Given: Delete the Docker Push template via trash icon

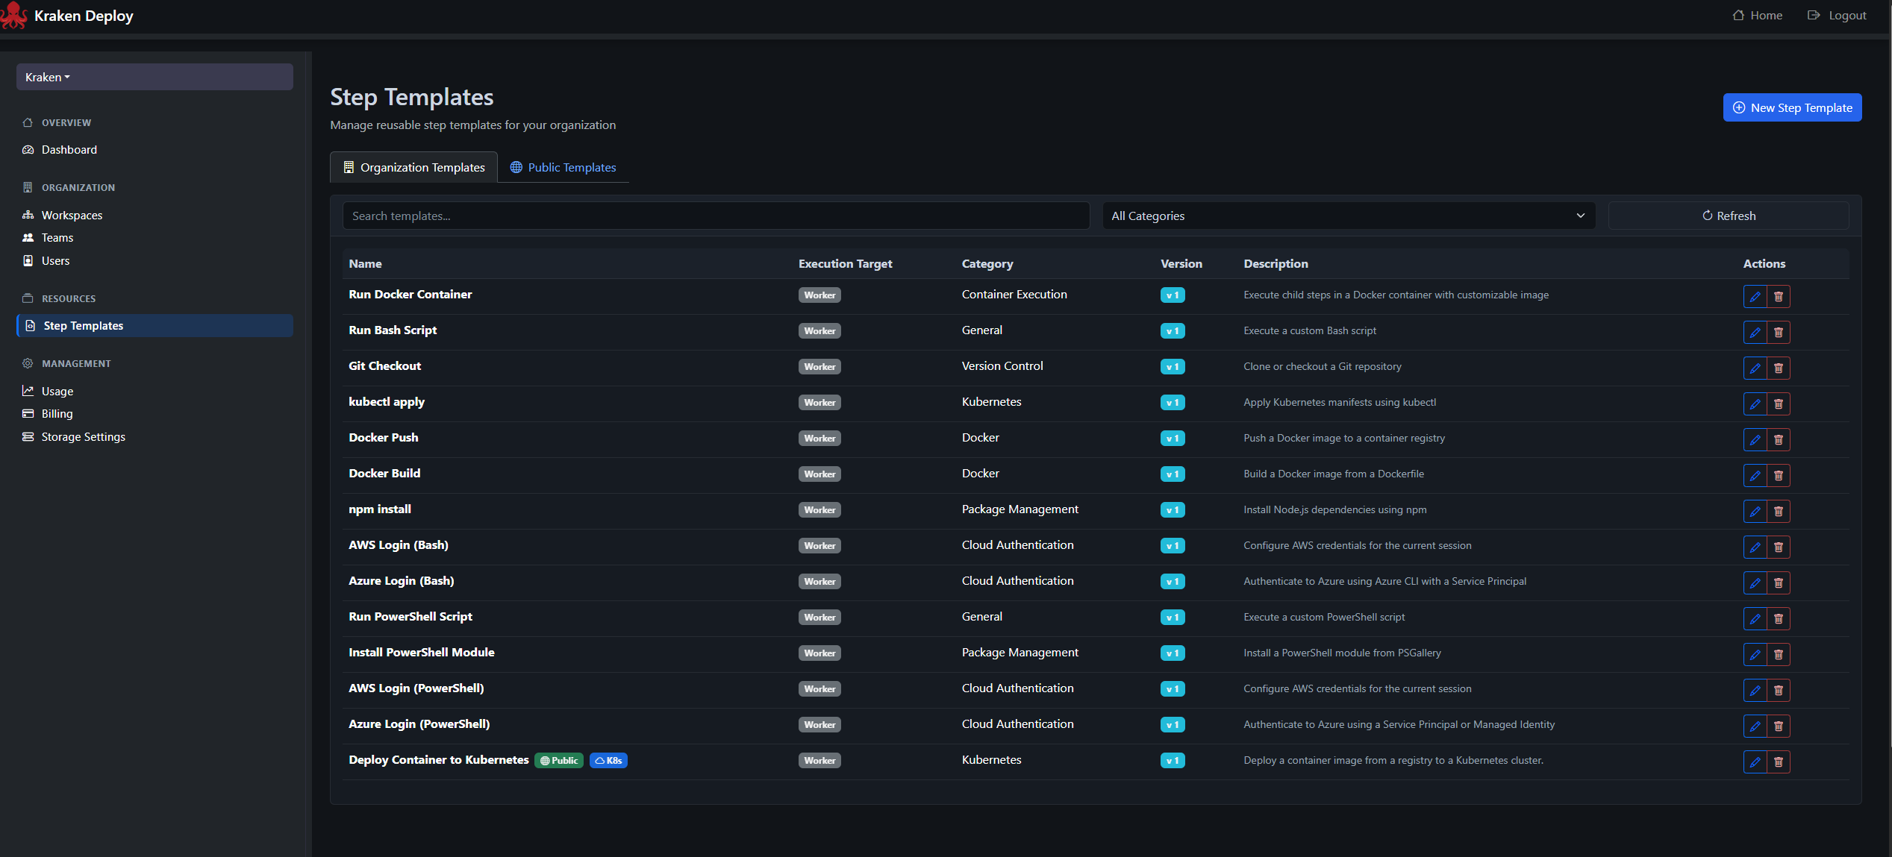Looking at the screenshot, I should point(1779,439).
